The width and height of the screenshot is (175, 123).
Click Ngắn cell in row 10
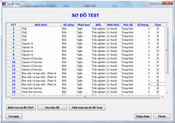[84, 62]
